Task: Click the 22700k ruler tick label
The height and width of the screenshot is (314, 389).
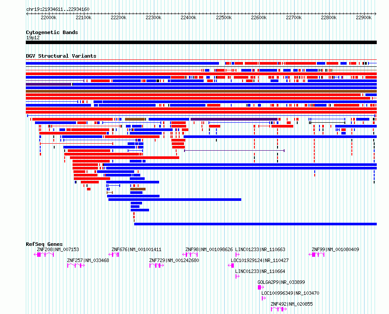Action: (x=294, y=17)
